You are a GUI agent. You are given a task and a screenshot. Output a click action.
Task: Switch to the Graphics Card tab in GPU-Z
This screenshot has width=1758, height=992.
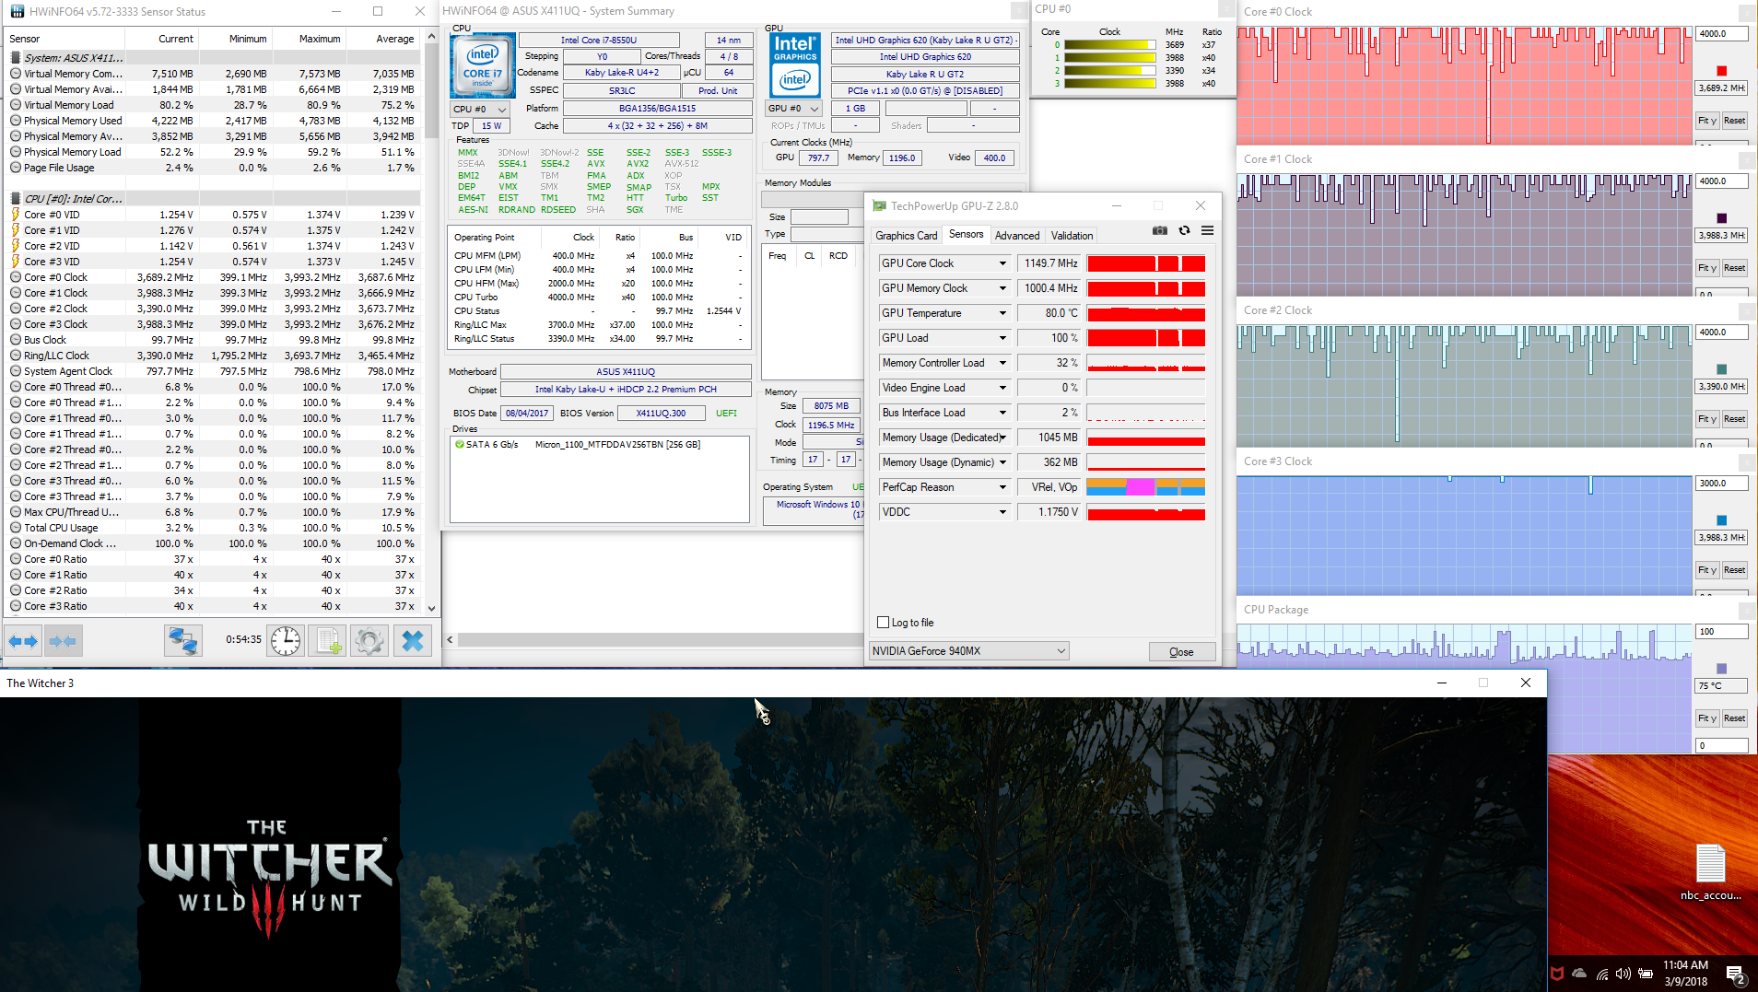coord(906,236)
